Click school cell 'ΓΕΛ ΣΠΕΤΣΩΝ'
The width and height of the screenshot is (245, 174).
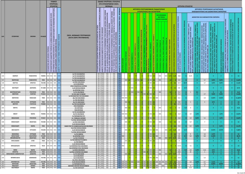pyautogui.click(x=78, y=108)
